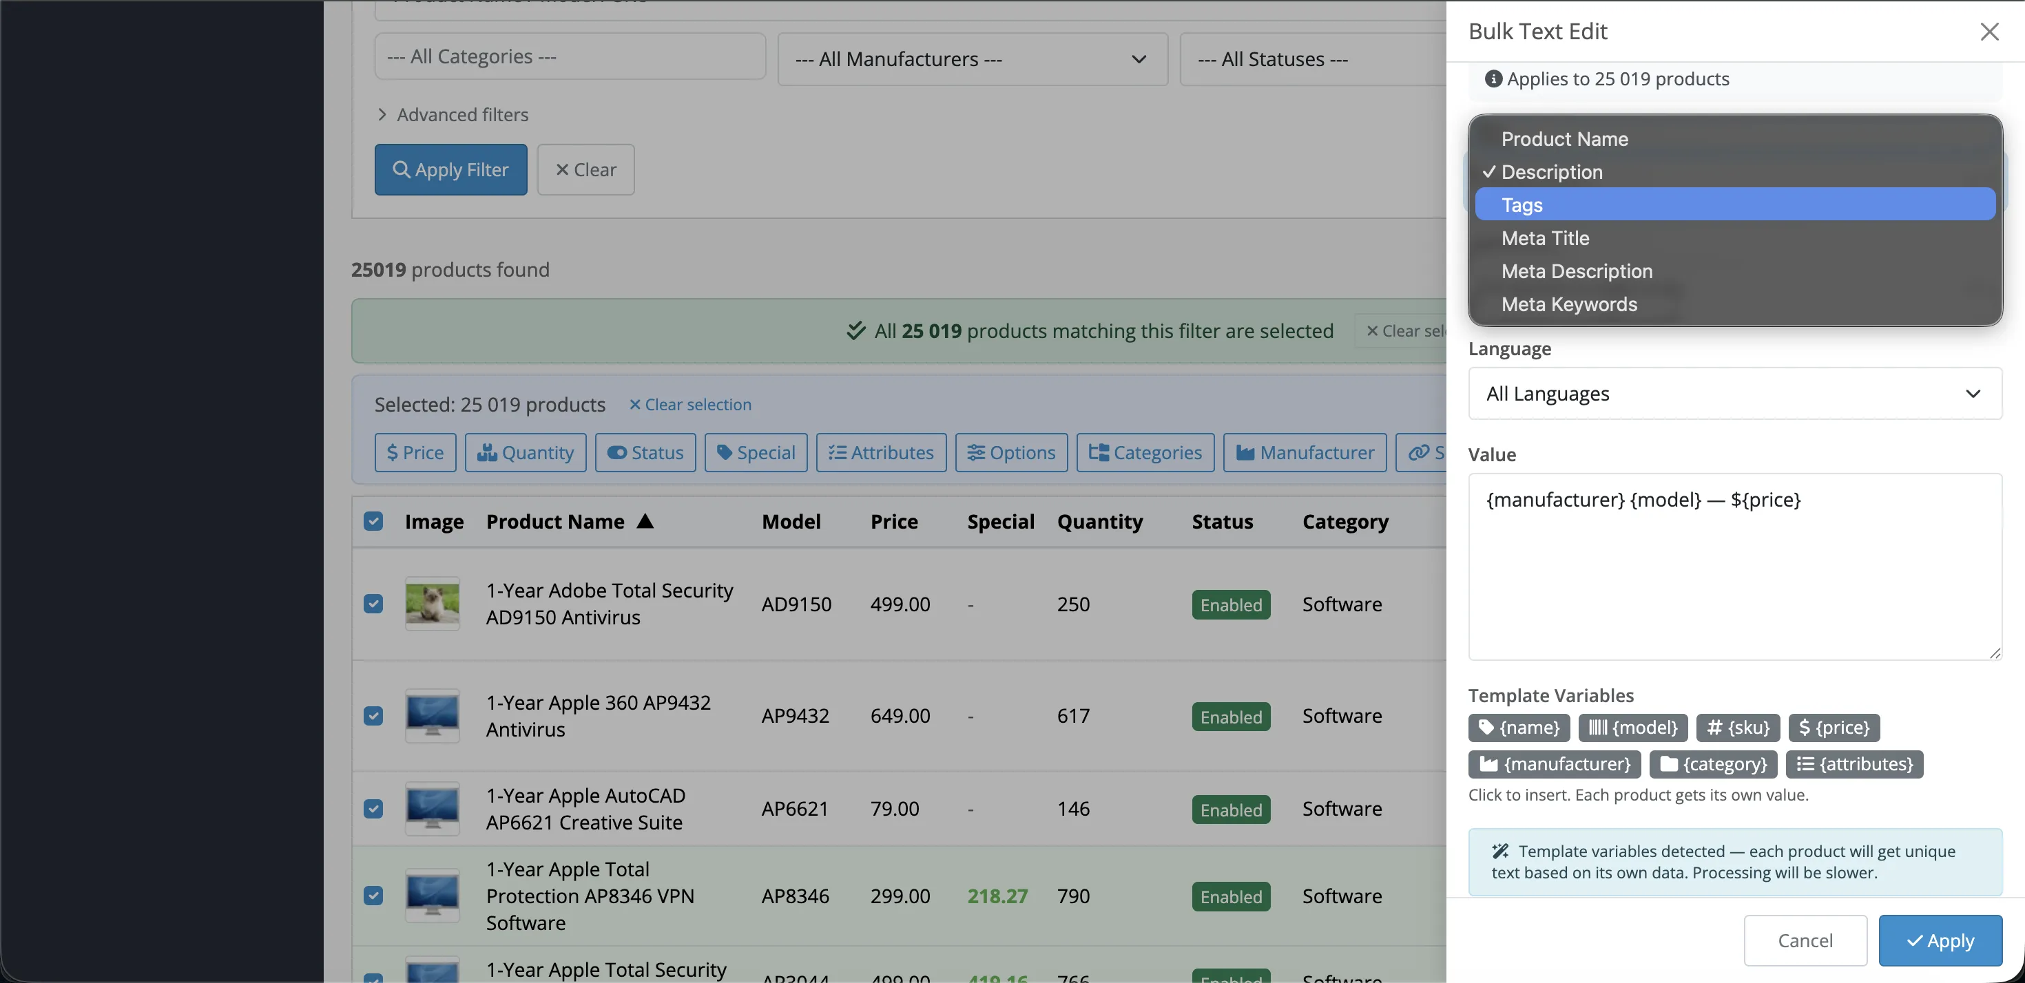The height and width of the screenshot is (983, 2025).
Task: Click Software category for AP9432 row
Action: (x=1342, y=716)
